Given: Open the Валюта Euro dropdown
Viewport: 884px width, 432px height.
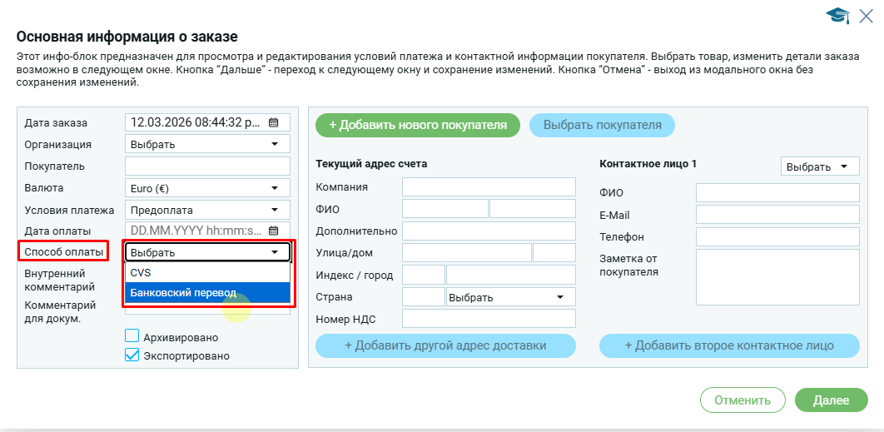Looking at the screenshot, I should (x=207, y=187).
